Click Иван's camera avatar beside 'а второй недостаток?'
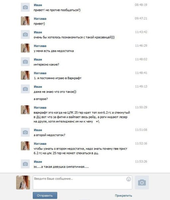The image size is (170, 200). click(x=25, y=132)
